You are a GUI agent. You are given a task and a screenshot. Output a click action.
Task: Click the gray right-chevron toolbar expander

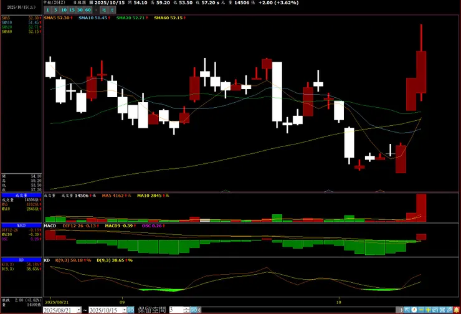[x=400, y=310]
